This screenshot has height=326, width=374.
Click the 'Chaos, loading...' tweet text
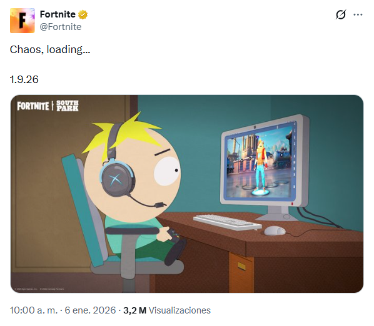click(x=50, y=49)
